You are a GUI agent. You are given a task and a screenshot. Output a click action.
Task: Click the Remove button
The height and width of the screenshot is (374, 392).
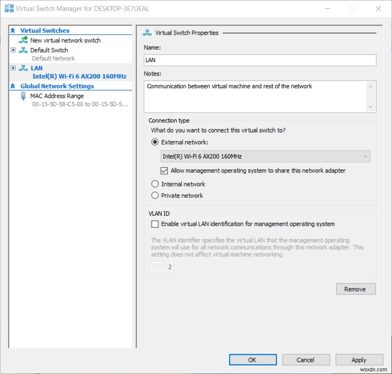pyautogui.click(x=355, y=289)
